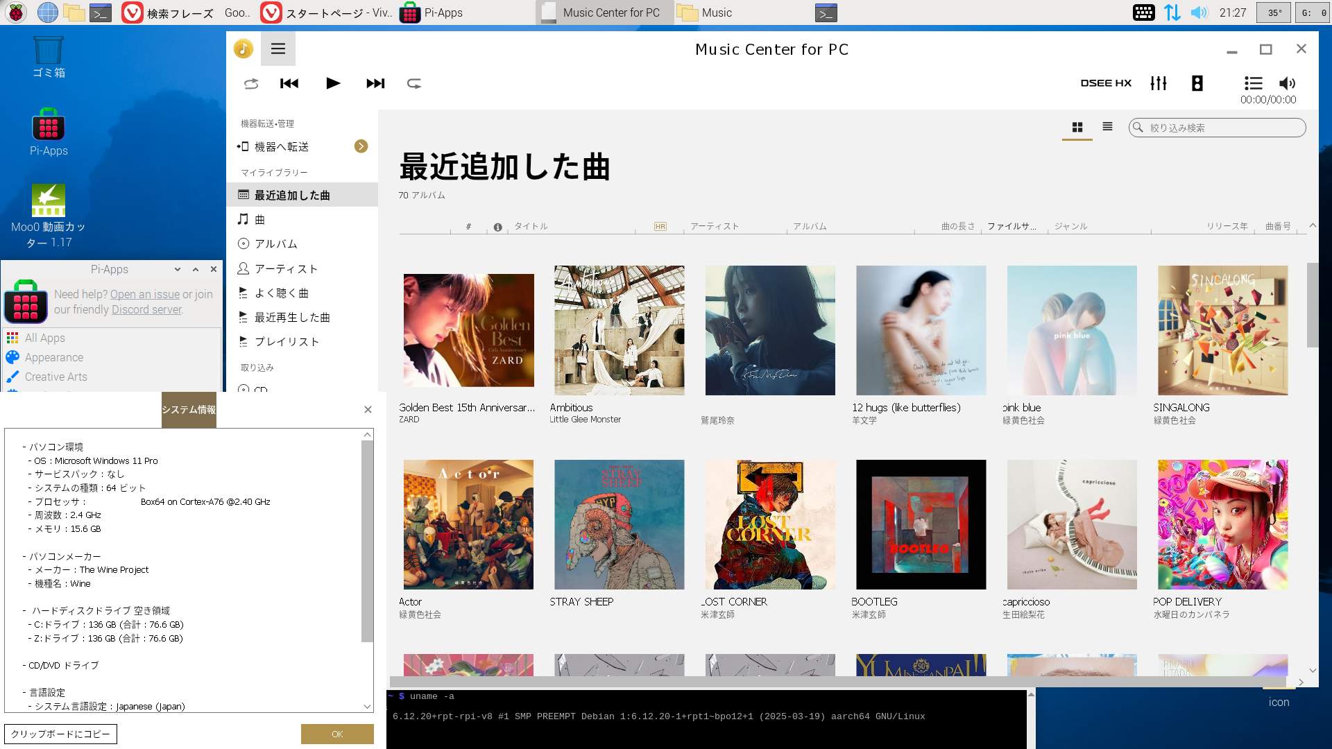Expand the 機器へ転送 arrow
Viewport: 1332px width, 749px height.
(x=361, y=146)
